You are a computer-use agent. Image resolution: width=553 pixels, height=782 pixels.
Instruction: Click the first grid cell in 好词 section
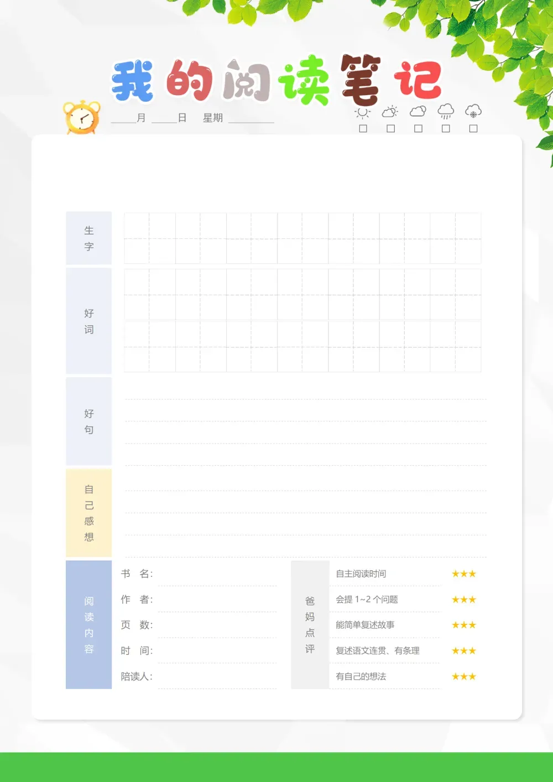pos(150,295)
